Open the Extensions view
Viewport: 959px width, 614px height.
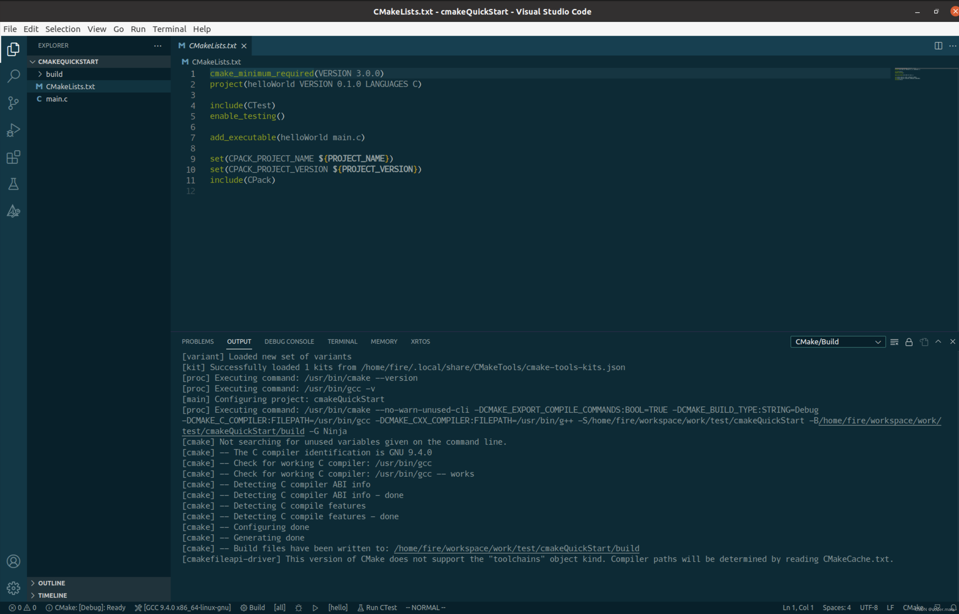coord(13,157)
